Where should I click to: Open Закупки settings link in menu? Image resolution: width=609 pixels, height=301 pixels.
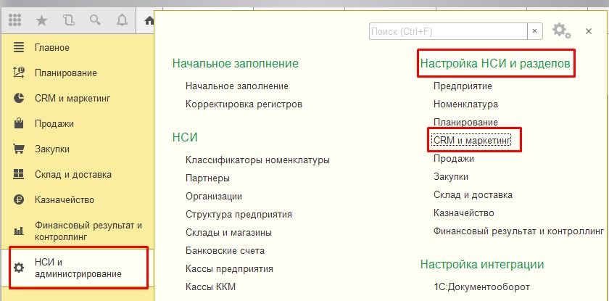pos(451,177)
